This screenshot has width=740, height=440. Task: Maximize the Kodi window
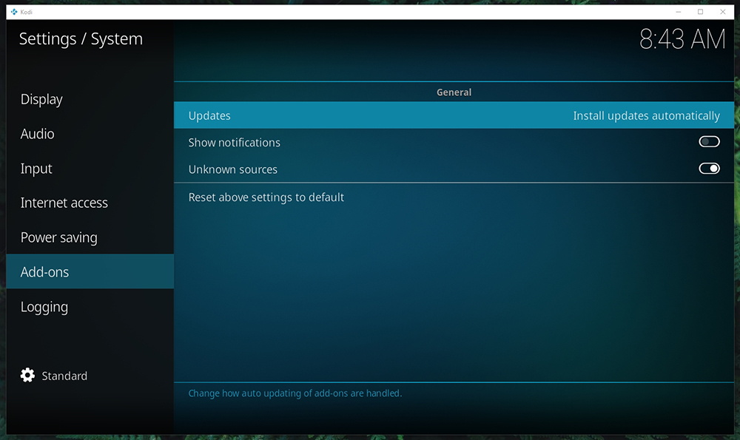click(x=700, y=12)
